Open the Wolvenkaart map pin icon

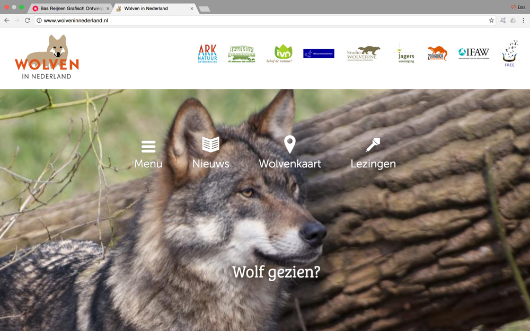289,144
